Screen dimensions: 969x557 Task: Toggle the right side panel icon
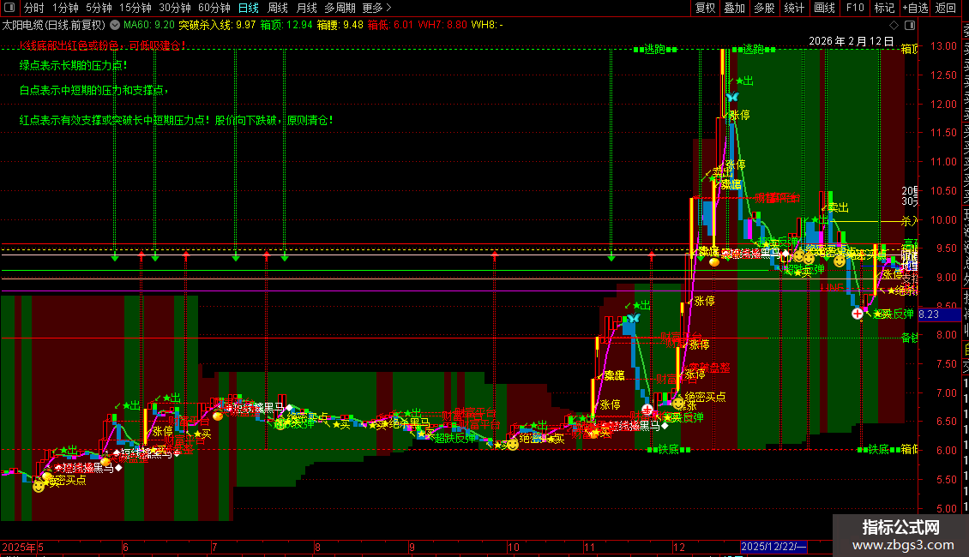click(x=910, y=26)
